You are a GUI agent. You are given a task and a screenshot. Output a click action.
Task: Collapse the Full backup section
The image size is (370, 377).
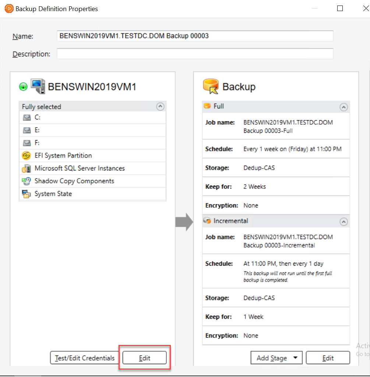click(343, 107)
